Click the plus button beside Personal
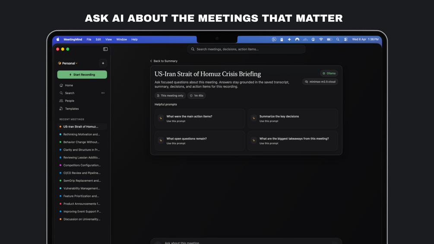434x244 pixels. pyautogui.click(x=103, y=63)
